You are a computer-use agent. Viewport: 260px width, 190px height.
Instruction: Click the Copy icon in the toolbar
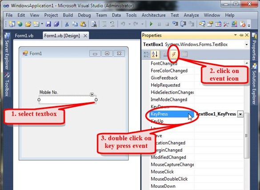pyautogui.click(x=75, y=24)
